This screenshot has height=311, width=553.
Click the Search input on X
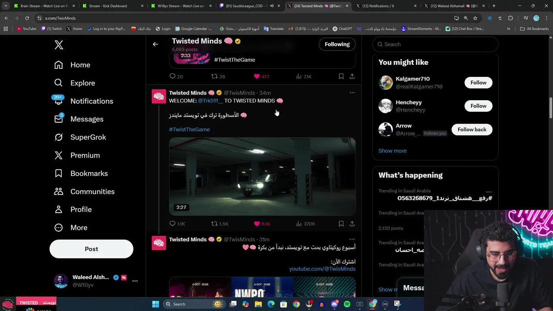(x=435, y=44)
